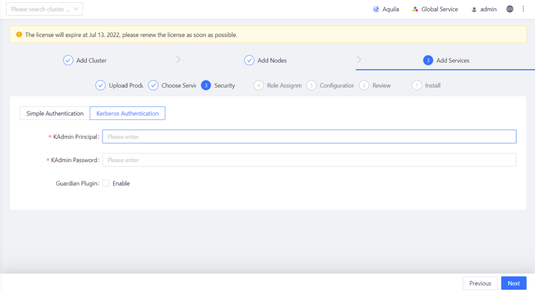Viewport: 535px width, 291px height.
Task: Click the Previous button
Action: click(480, 283)
